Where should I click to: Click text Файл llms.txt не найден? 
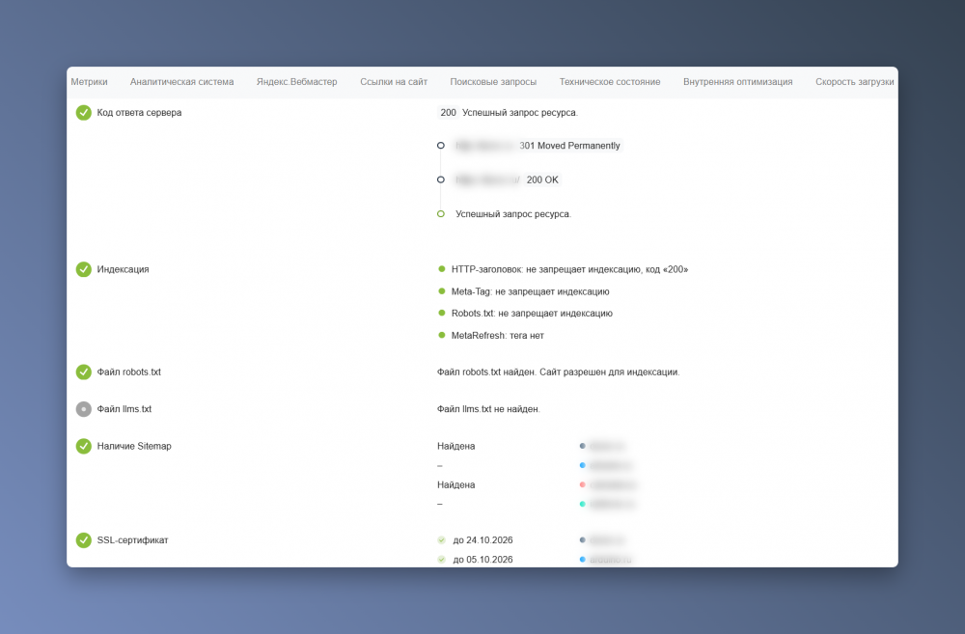tap(488, 409)
